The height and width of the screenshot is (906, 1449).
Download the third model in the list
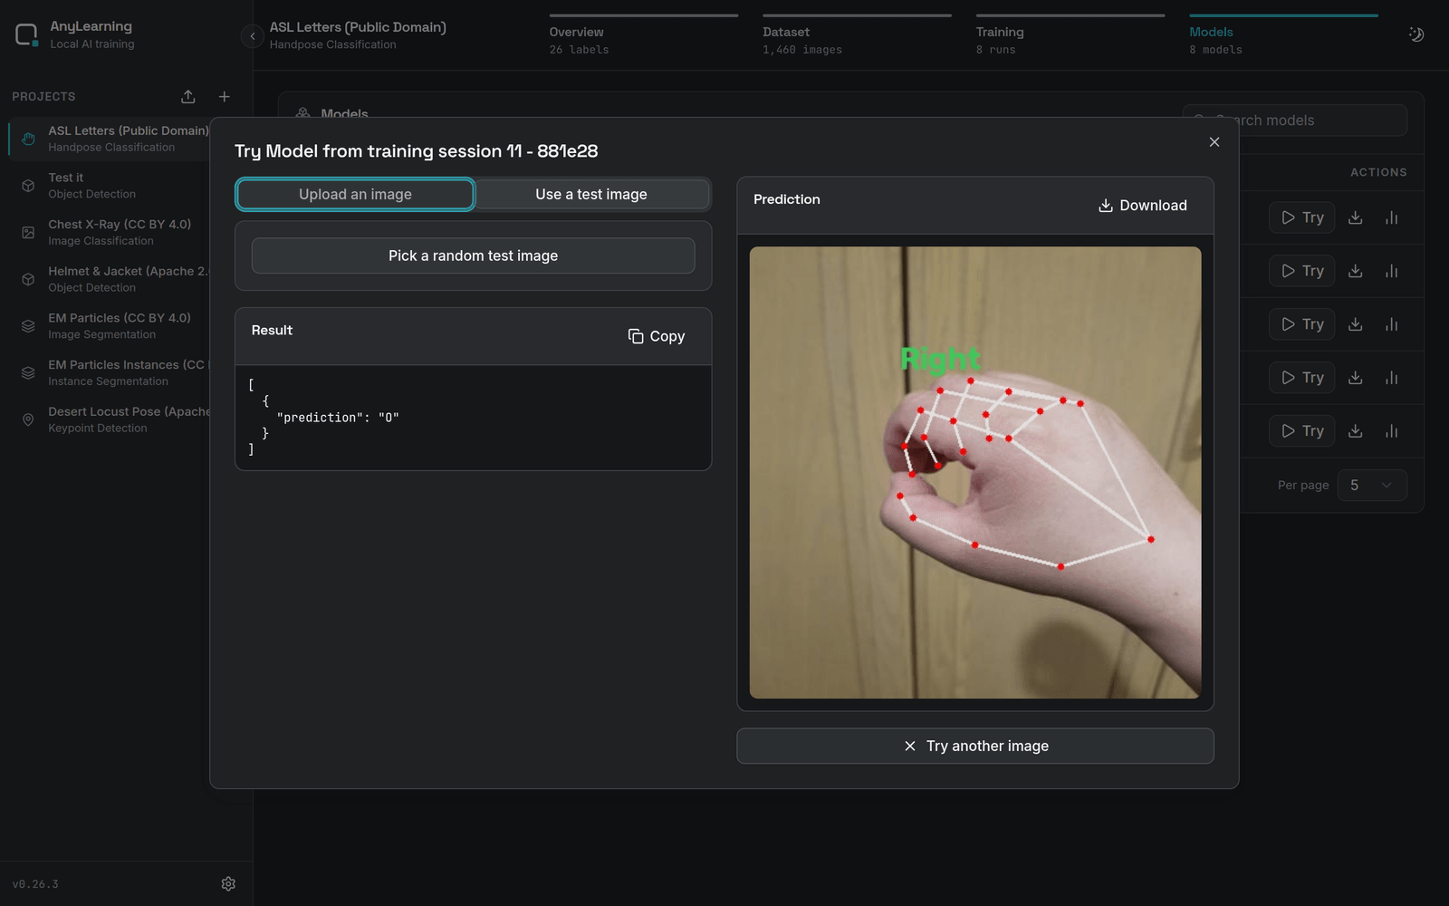point(1356,324)
